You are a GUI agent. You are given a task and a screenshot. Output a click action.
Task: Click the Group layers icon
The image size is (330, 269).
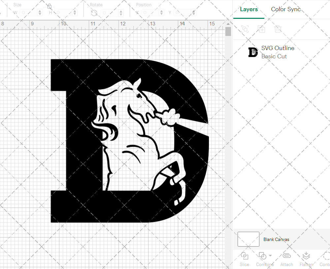click(x=245, y=29)
